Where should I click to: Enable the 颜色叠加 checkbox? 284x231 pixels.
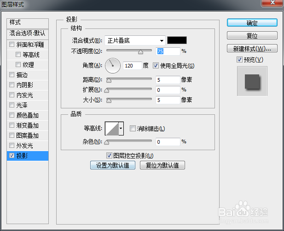[x=12, y=115]
